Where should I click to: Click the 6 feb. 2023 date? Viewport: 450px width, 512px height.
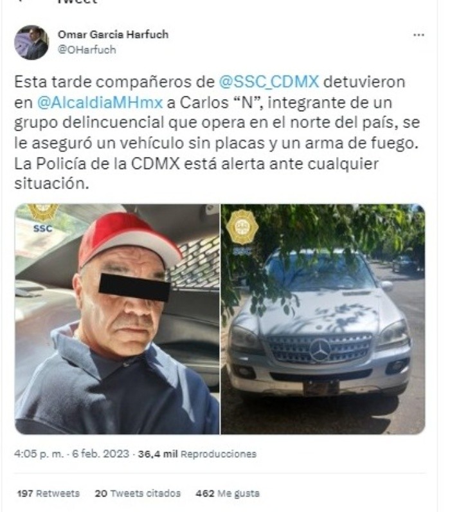coord(100,454)
